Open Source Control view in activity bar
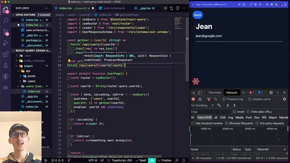The height and width of the screenshot is (163, 290). click(x=5, y=32)
